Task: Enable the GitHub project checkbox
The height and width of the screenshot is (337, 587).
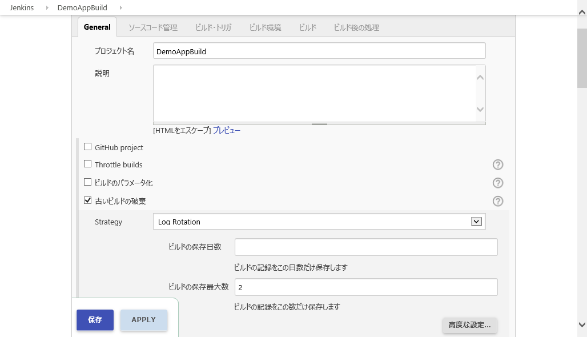Action: [87, 147]
